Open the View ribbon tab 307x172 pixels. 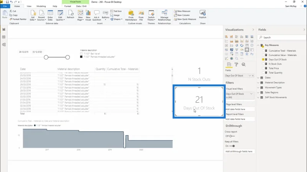[x=29, y=6]
